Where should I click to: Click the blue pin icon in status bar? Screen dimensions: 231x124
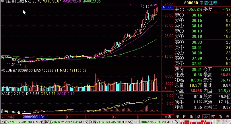tap(227, 122)
